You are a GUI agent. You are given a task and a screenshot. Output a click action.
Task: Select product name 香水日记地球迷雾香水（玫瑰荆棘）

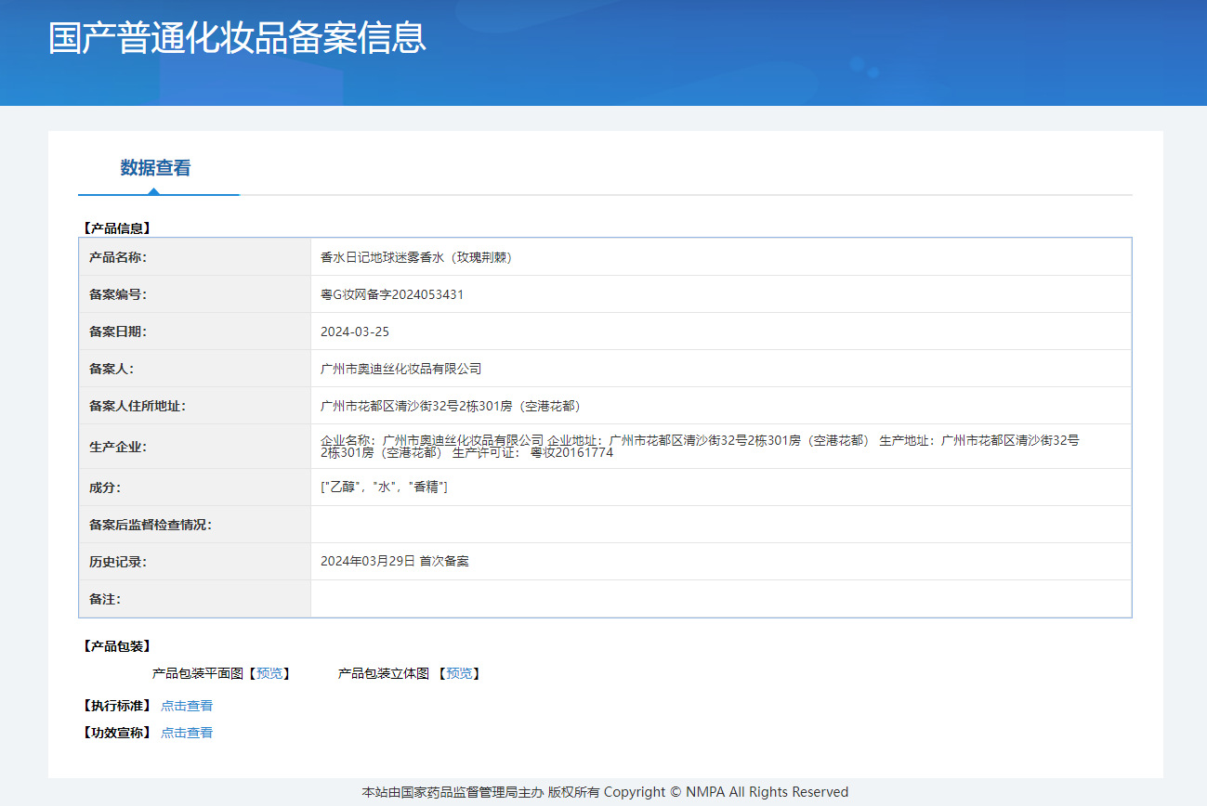click(x=416, y=257)
